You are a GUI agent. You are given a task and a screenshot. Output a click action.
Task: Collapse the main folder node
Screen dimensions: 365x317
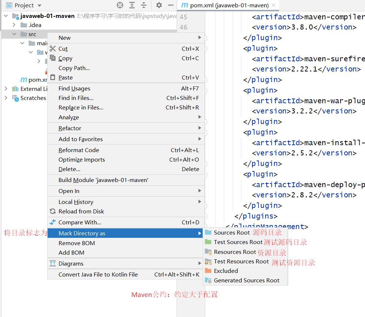pyautogui.click(x=22, y=43)
